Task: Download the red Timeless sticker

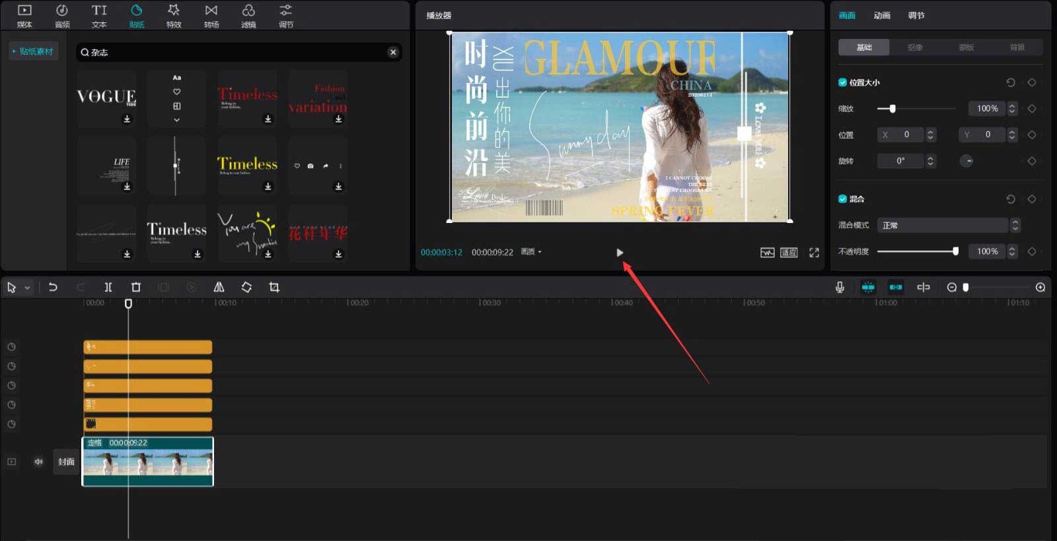Action: coord(268,119)
